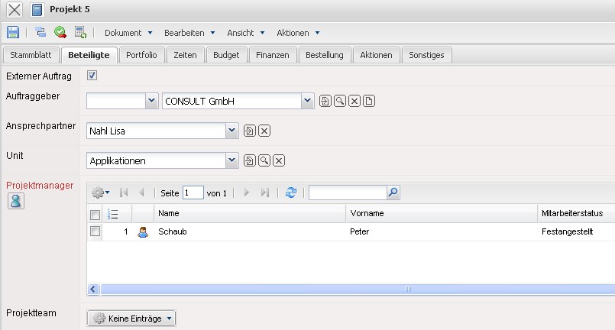Open the Bearbeiten menu
615x330 pixels.
pos(189,33)
